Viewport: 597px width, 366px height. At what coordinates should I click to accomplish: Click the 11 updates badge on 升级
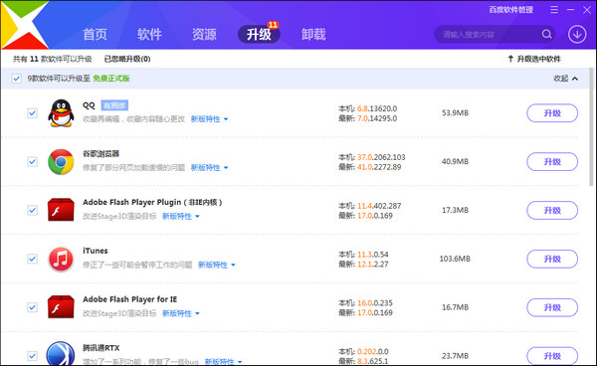273,25
